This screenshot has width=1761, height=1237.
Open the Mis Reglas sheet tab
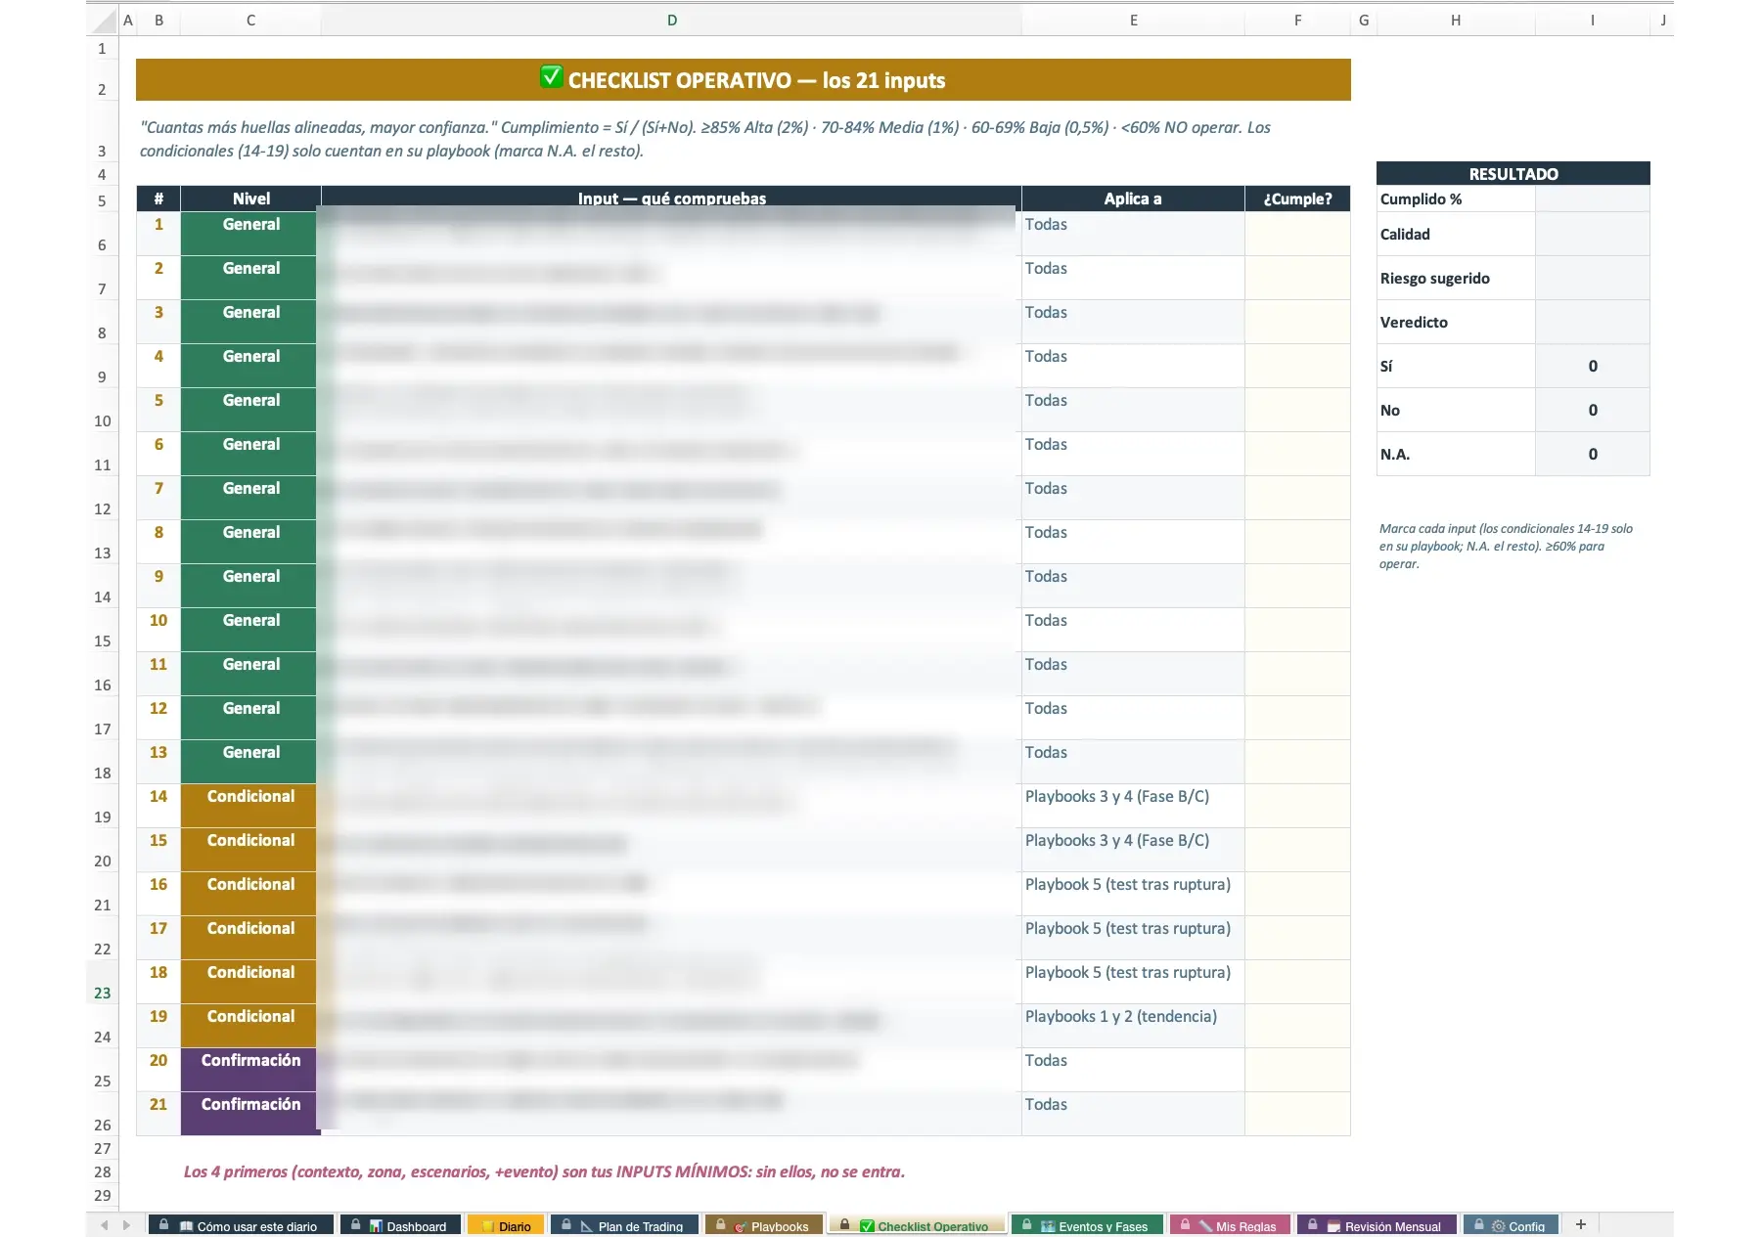[1230, 1225]
